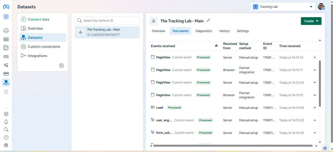Open the Create dropdown button
This screenshot has width=333, height=152.
click(x=311, y=21)
